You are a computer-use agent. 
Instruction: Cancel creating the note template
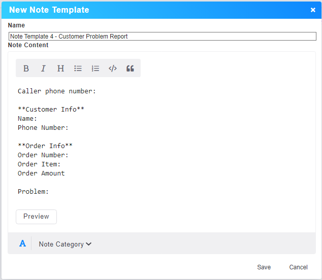click(298, 267)
